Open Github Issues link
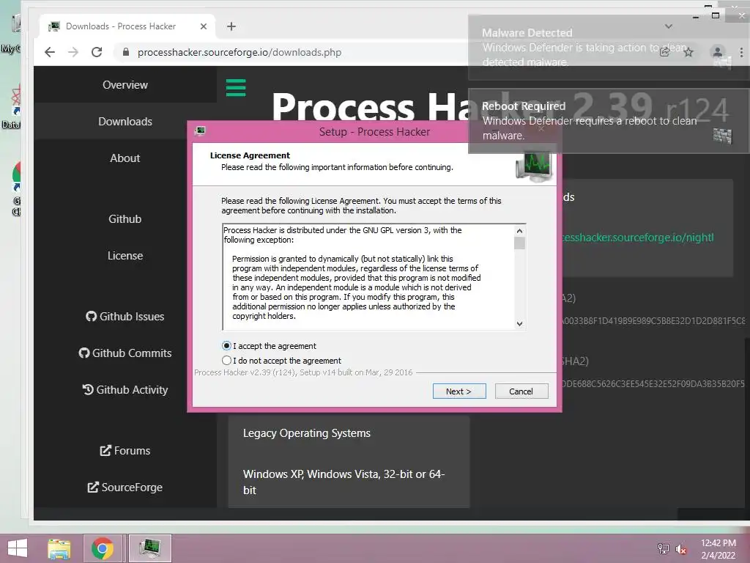750x563 pixels. [x=125, y=317]
